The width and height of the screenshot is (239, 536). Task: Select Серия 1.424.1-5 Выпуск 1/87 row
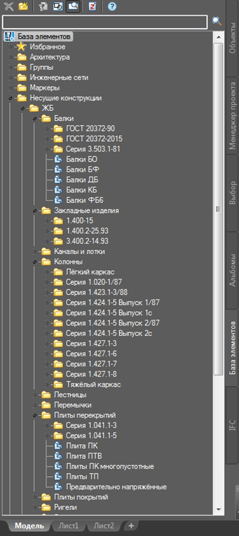click(113, 303)
